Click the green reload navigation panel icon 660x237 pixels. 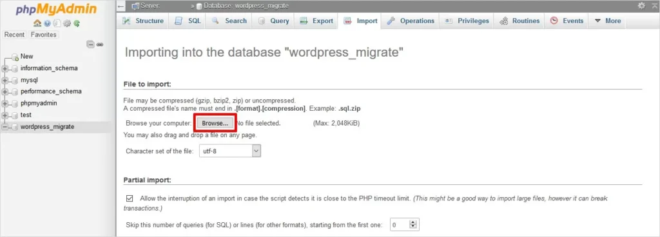pyautogui.click(x=77, y=24)
